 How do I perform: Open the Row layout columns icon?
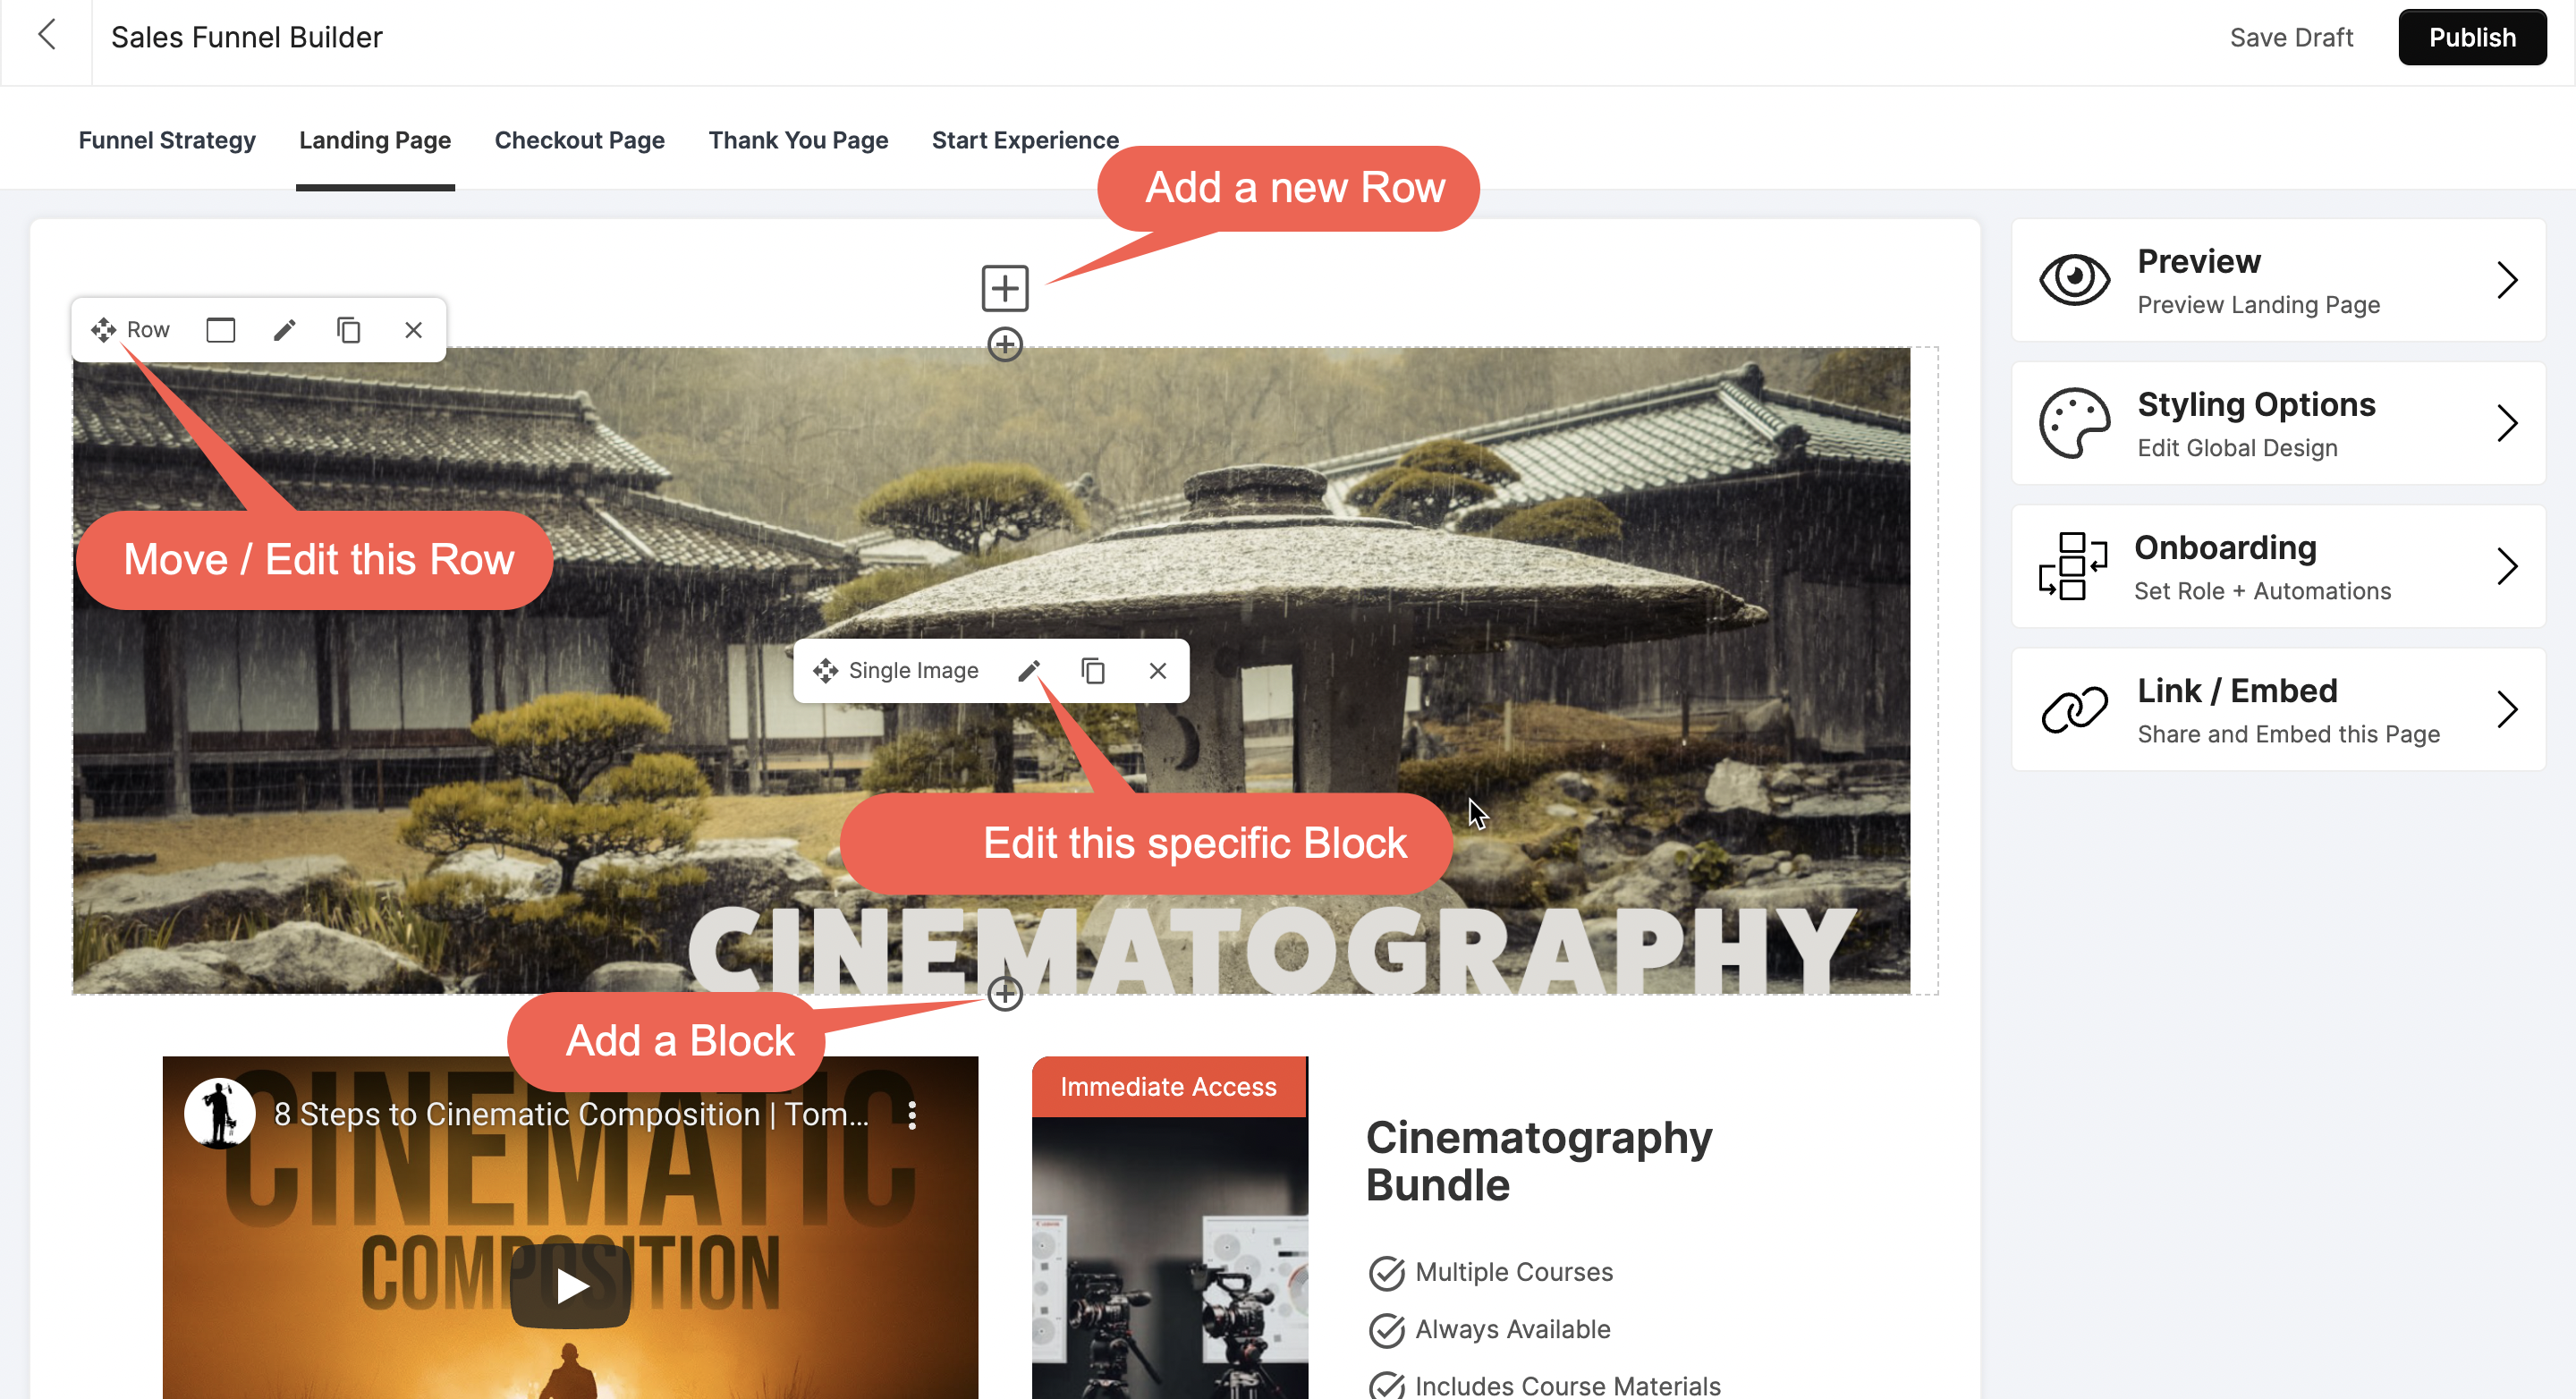[221, 330]
